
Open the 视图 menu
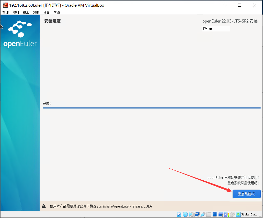pyautogui.click(x=26, y=12)
